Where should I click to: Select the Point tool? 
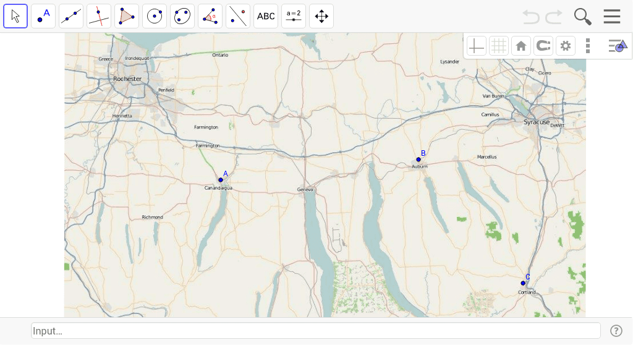point(43,16)
